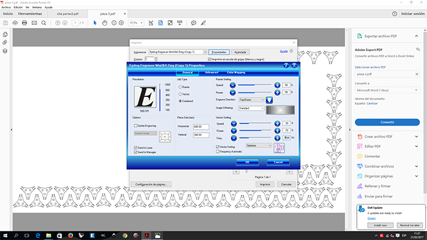Click the fit page toolbar icon
Viewport: 427px width, 240px height.
[x=160, y=23]
